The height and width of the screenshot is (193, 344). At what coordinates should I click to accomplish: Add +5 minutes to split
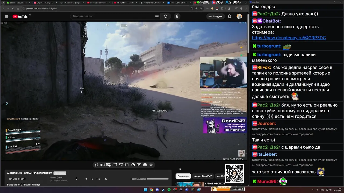coord(92,179)
